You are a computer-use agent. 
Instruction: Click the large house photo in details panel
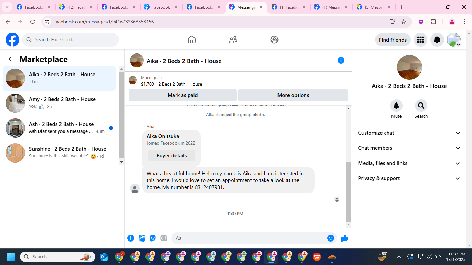pyautogui.click(x=409, y=67)
